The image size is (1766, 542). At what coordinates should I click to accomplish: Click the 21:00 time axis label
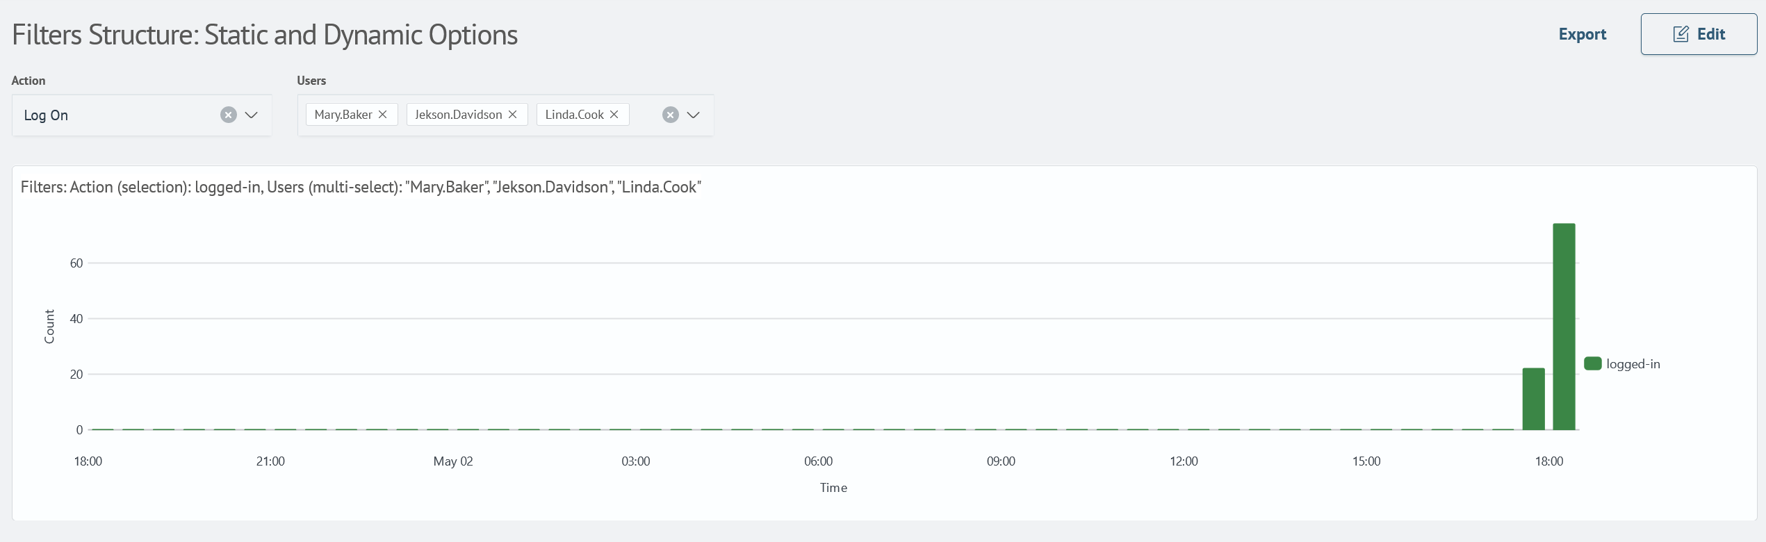[270, 461]
